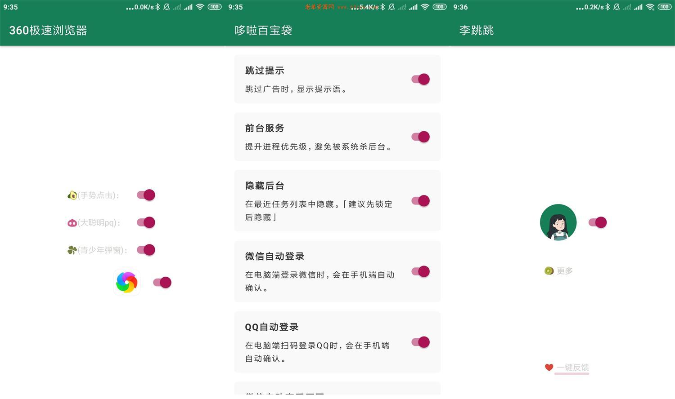The image size is (675, 399).
Task: Click the Wi-Fi icon in the right status bar
Action: [x=650, y=7]
